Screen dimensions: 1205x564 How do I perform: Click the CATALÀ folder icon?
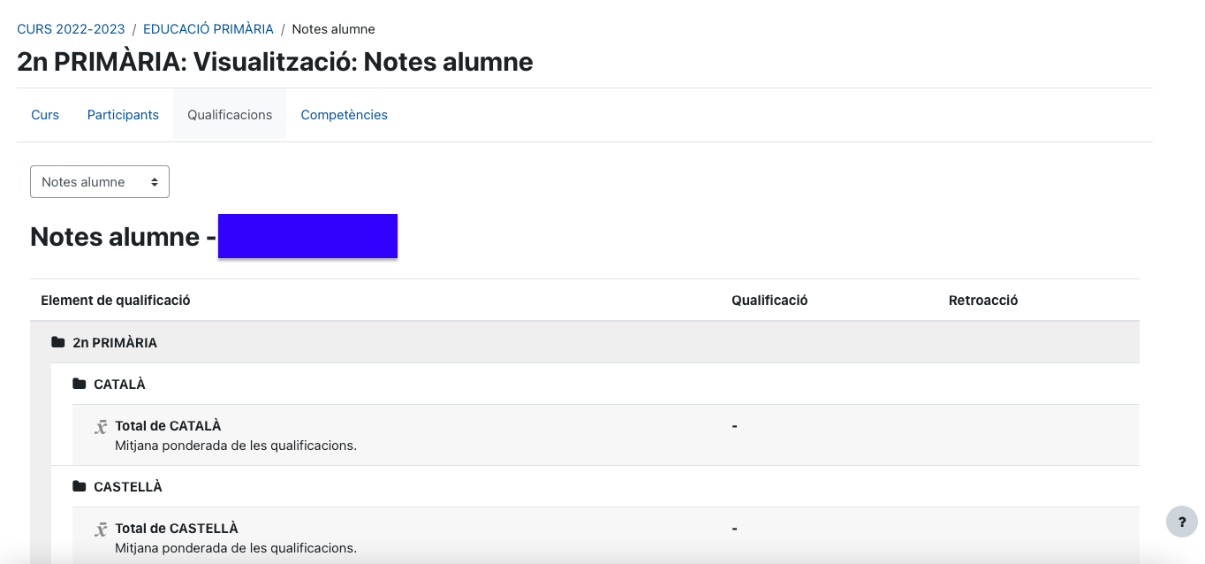click(x=80, y=384)
